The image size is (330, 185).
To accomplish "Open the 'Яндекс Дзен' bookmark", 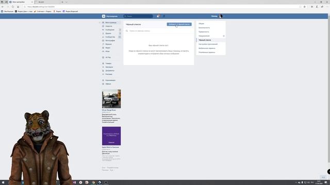I will (24, 11).
